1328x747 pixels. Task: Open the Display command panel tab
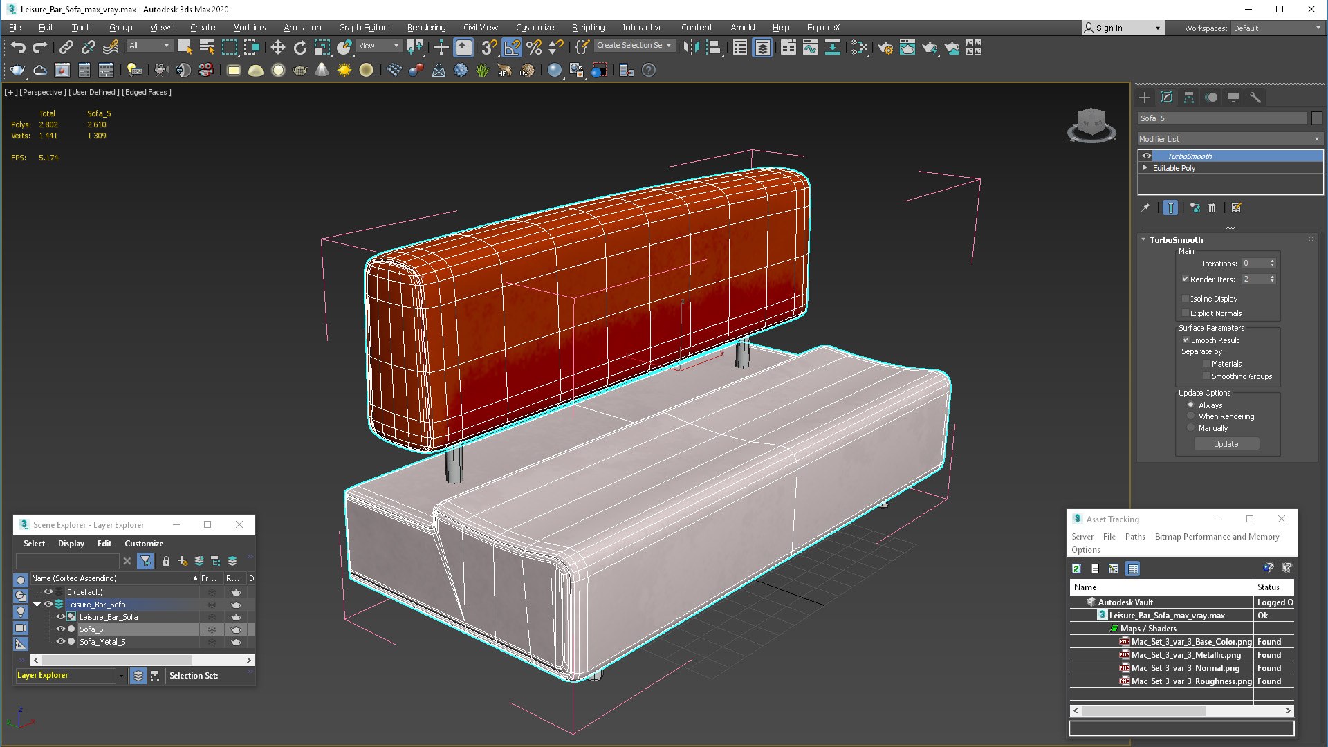[1233, 98]
